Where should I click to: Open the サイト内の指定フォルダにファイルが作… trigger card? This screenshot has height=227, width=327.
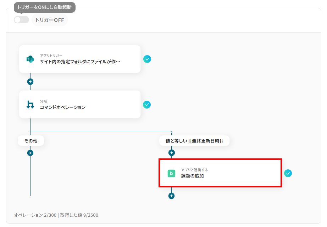80,59
